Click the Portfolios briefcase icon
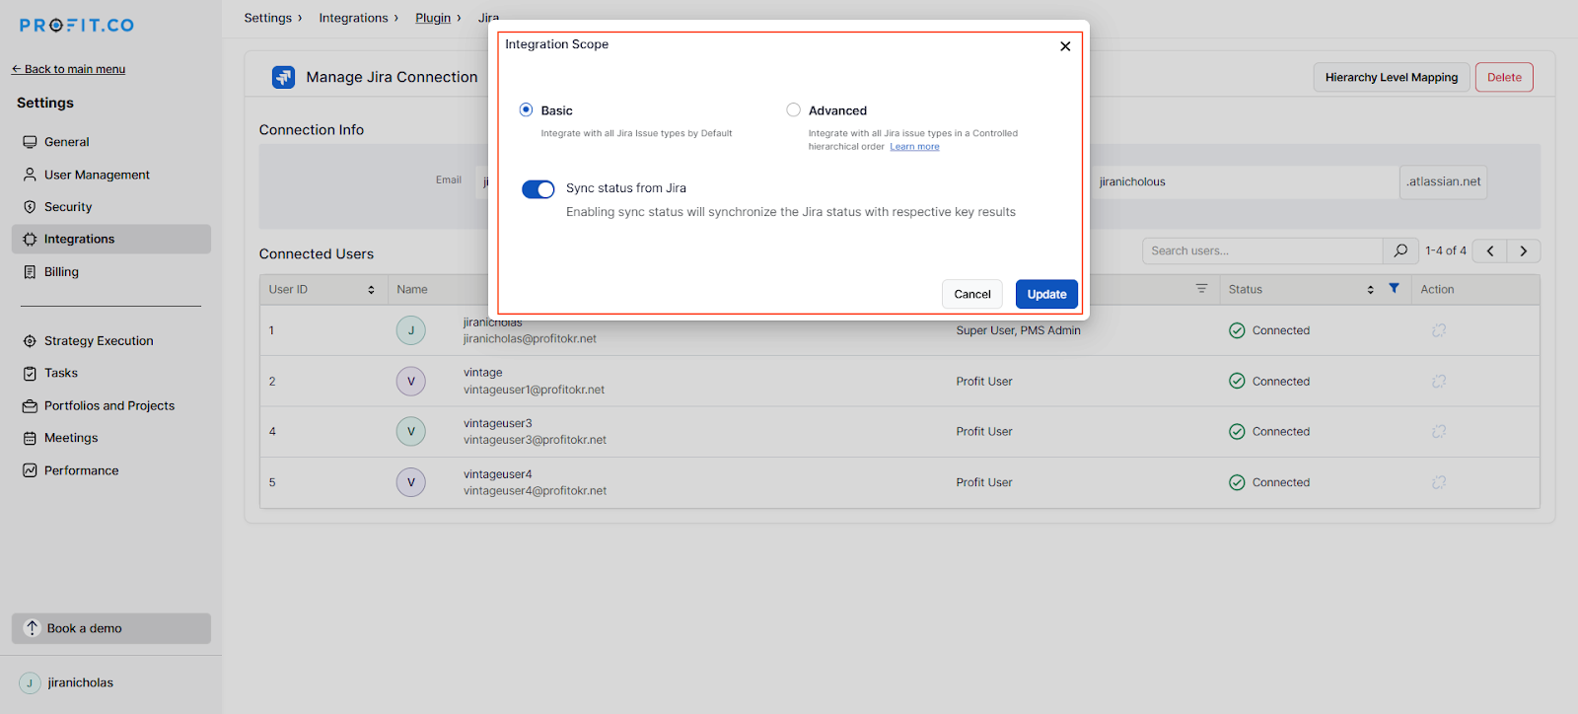Viewport: 1578px width, 714px height. pos(30,405)
